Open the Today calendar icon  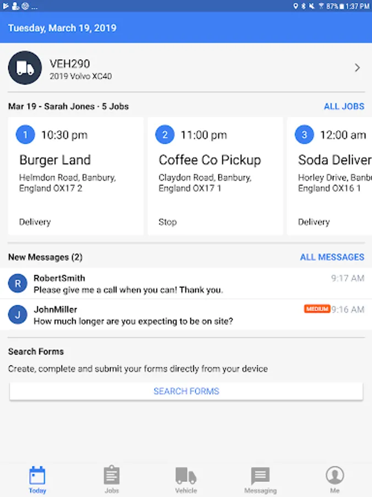click(37, 475)
